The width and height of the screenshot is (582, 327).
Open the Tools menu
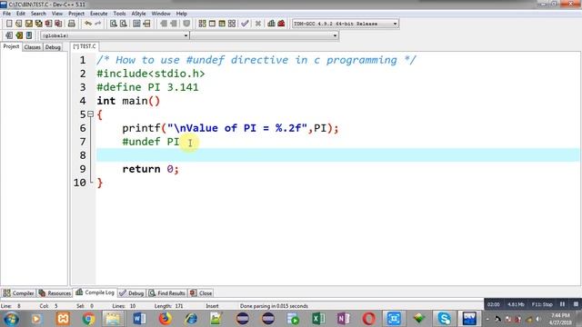pyautogui.click(x=119, y=14)
